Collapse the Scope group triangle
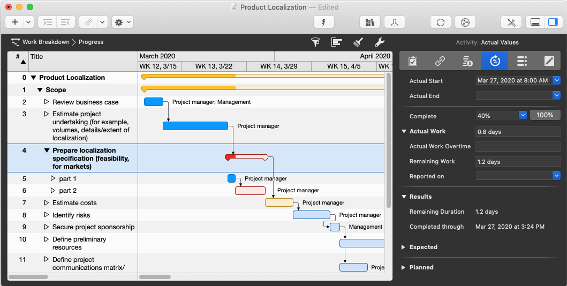The image size is (567, 286). [40, 90]
